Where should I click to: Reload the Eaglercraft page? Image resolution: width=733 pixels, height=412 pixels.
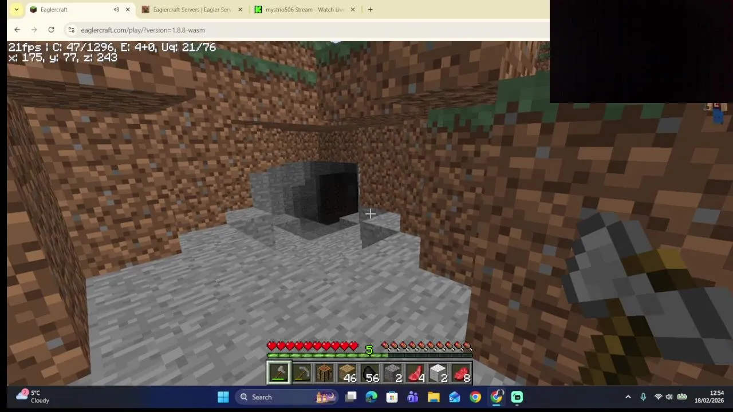[x=51, y=30]
